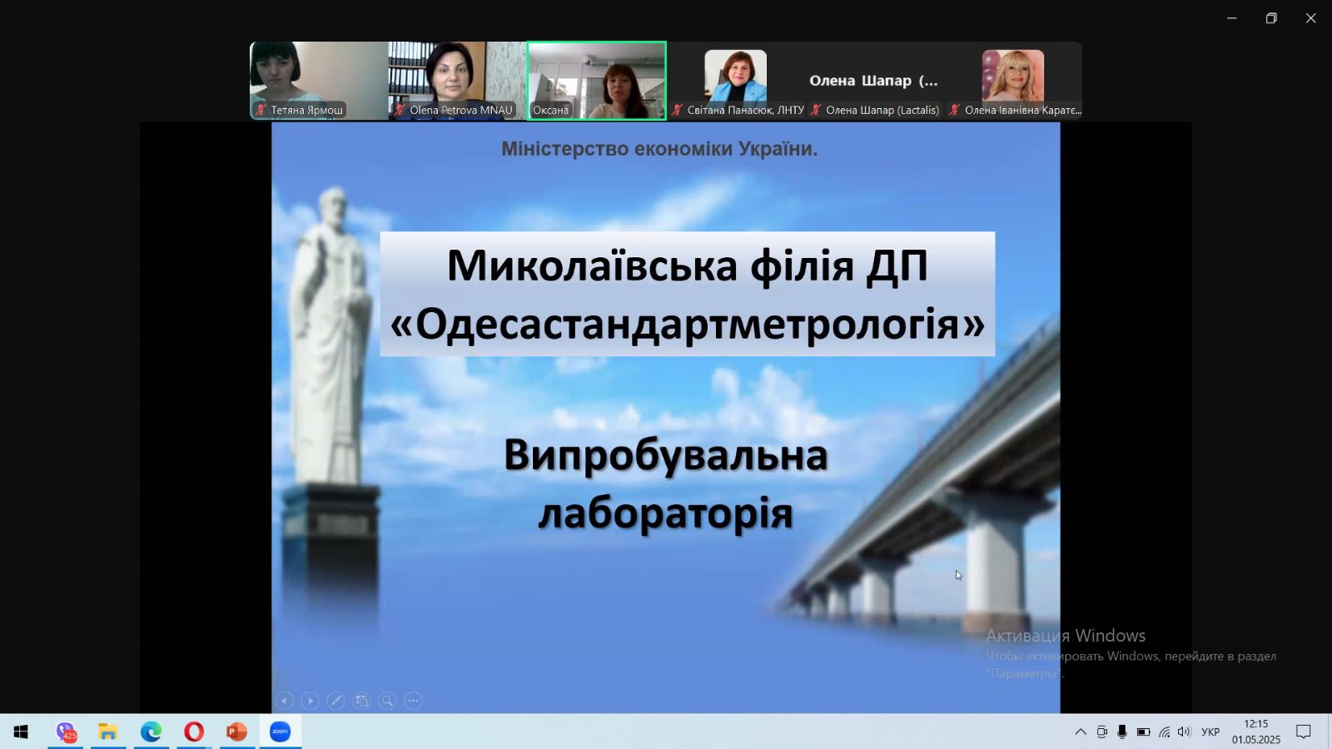Click the battery status tray icon
1332x749 pixels.
[1143, 732]
